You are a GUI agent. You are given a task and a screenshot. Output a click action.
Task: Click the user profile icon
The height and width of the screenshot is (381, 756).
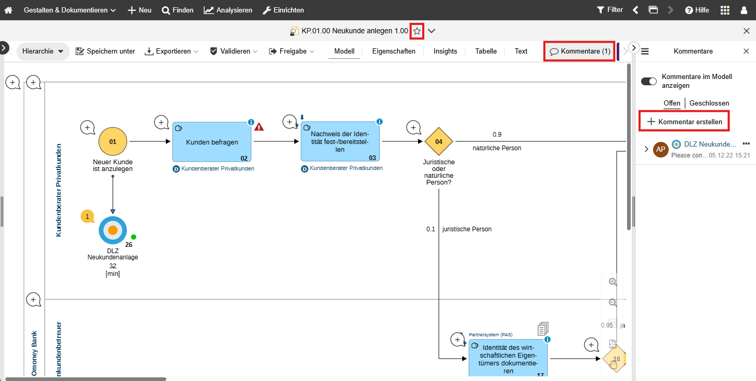click(x=744, y=10)
